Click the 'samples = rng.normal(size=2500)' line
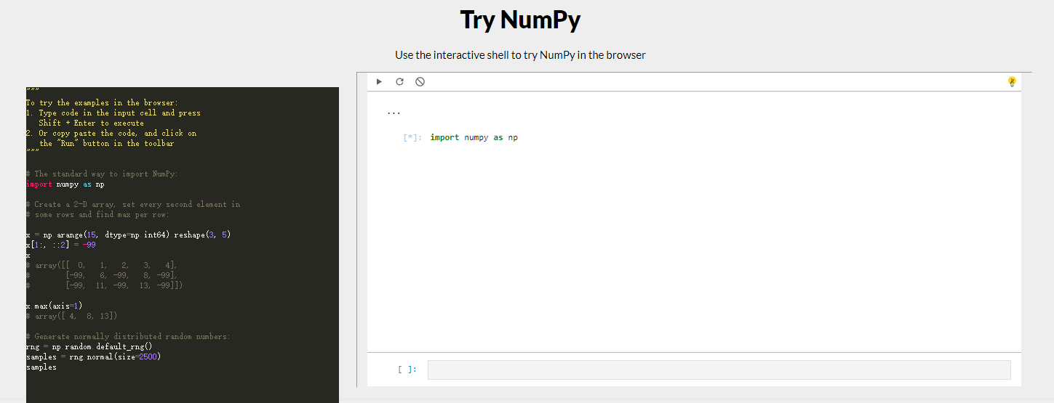Image resolution: width=1054 pixels, height=403 pixels. click(93, 357)
